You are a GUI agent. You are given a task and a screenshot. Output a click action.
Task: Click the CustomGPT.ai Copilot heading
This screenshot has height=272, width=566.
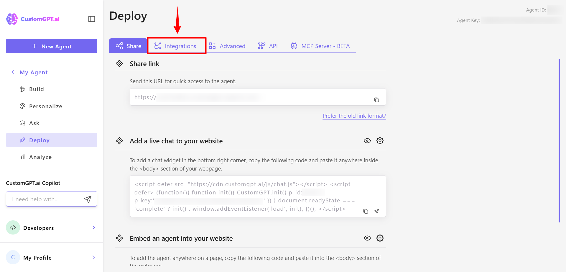(x=33, y=183)
